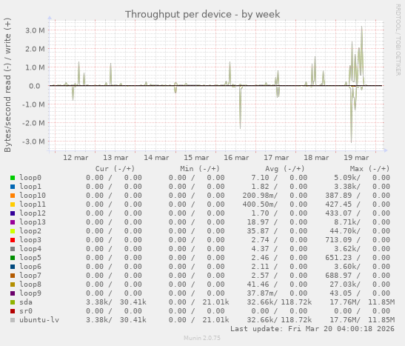The image size is (405, 346).
Task: Select the sda legend label
Action: coord(26,302)
